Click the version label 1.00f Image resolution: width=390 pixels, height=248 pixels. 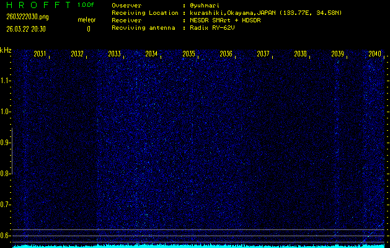[86, 5]
